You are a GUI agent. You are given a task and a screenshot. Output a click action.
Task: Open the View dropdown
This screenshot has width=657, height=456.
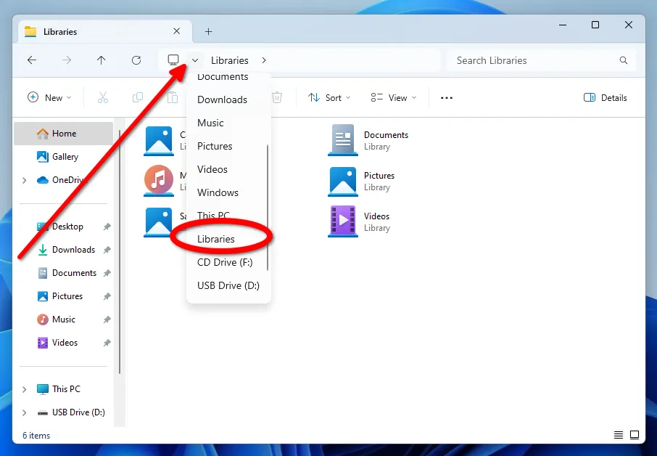[393, 97]
